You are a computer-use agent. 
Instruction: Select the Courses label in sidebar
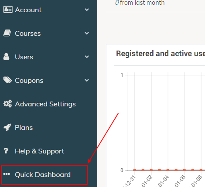tap(28, 34)
